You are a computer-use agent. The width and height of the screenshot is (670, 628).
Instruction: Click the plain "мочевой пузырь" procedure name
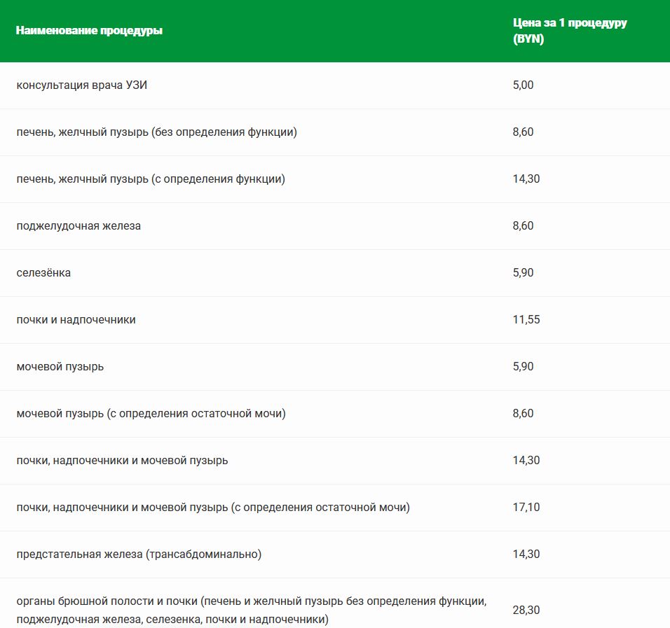click(60, 367)
